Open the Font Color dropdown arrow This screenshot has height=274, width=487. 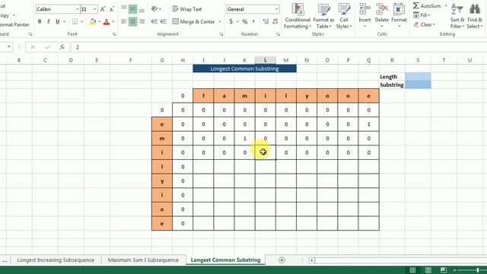coord(113,22)
